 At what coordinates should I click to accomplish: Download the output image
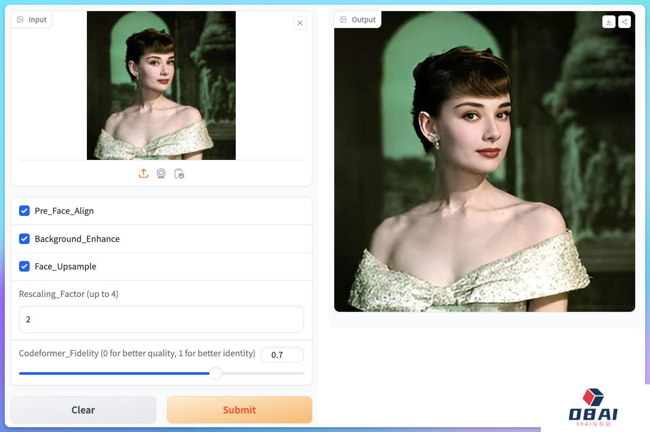pyautogui.click(x=609, y=22)
